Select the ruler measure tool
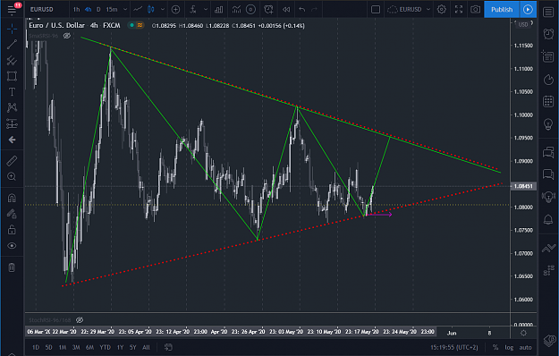 [12, 161]
